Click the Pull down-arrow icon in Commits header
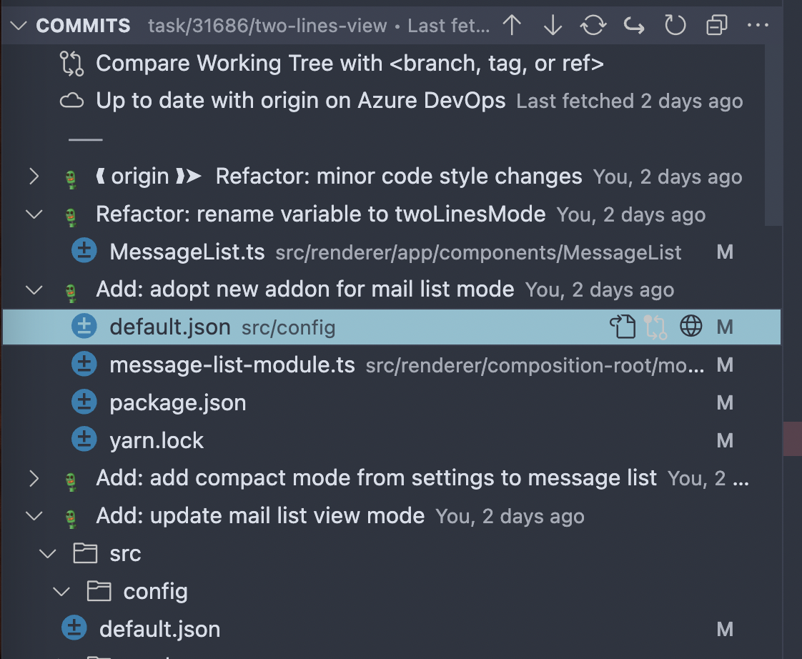 [553, 25]
